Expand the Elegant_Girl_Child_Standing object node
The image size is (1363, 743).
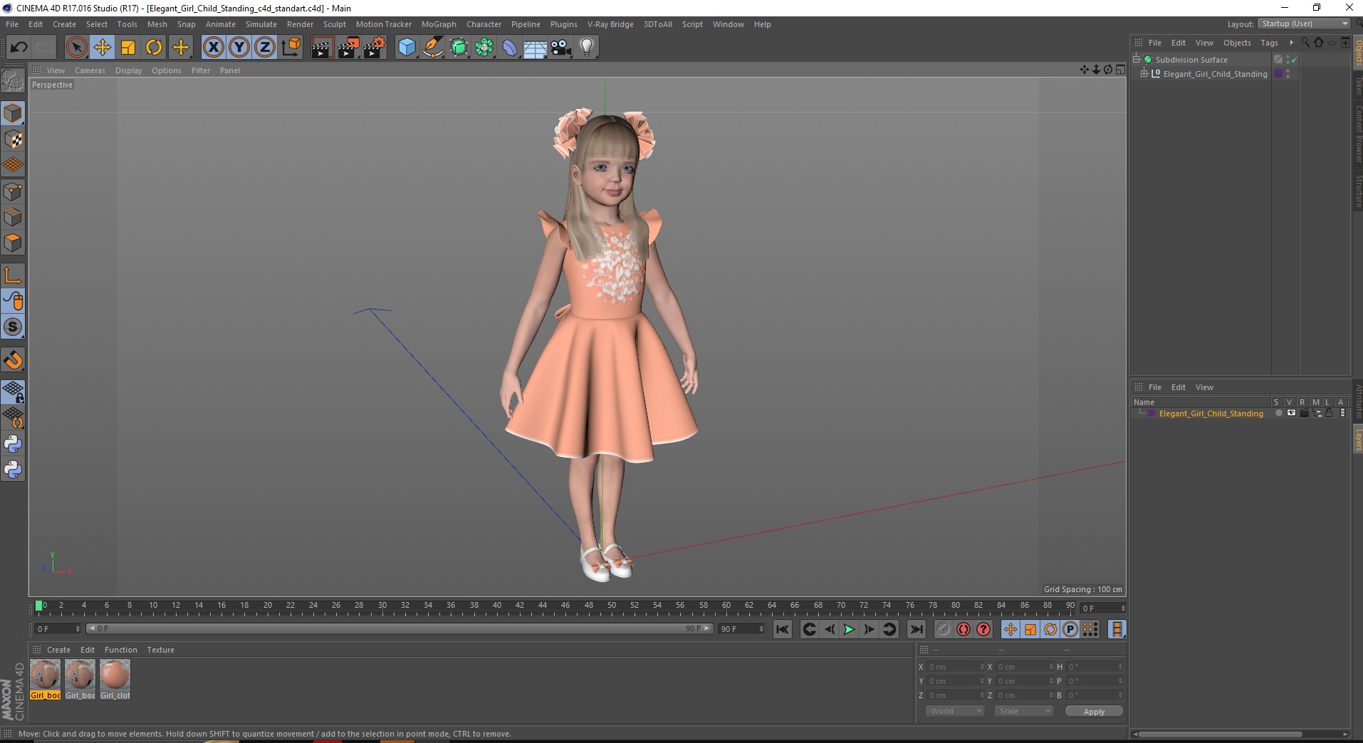point(1144,74)
